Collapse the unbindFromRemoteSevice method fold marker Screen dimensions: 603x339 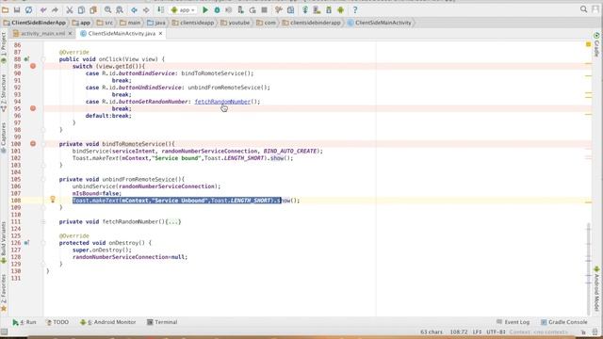tap(43, 179)
